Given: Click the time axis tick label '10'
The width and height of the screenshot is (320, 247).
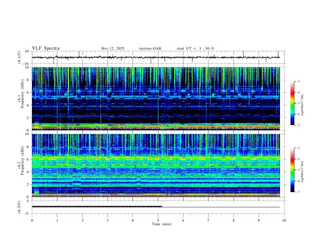Looking at the screenshot, I should 284,220.
